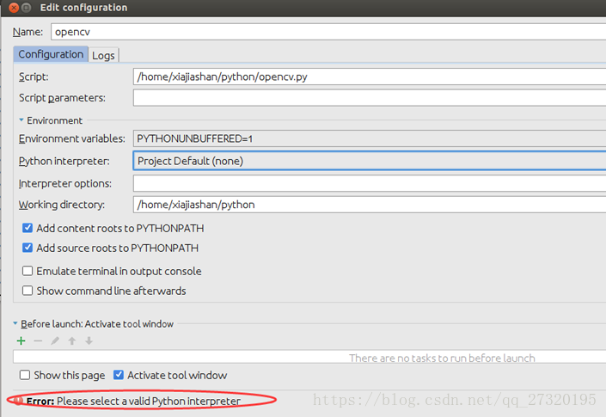The image size is (606, 417).
Task: Click the minus remove task icon
Action: click(x=38, y=340)
